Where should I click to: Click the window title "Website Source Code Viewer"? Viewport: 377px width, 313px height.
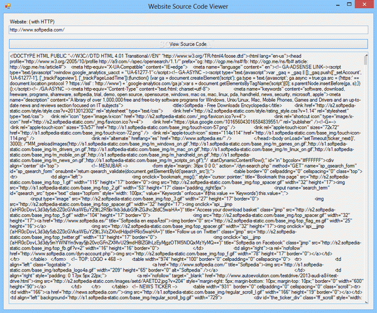188,6
